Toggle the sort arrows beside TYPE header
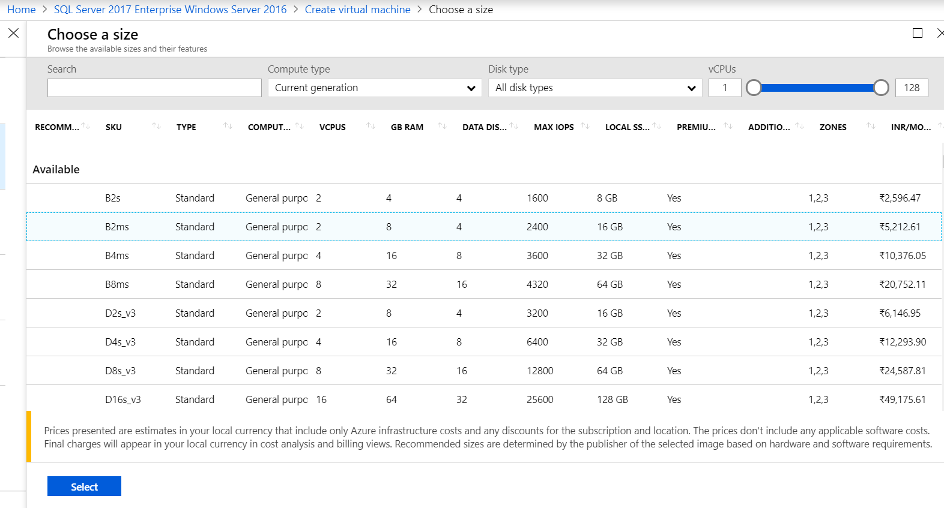Viewport: 944px width, 508px height. point(228,126)
